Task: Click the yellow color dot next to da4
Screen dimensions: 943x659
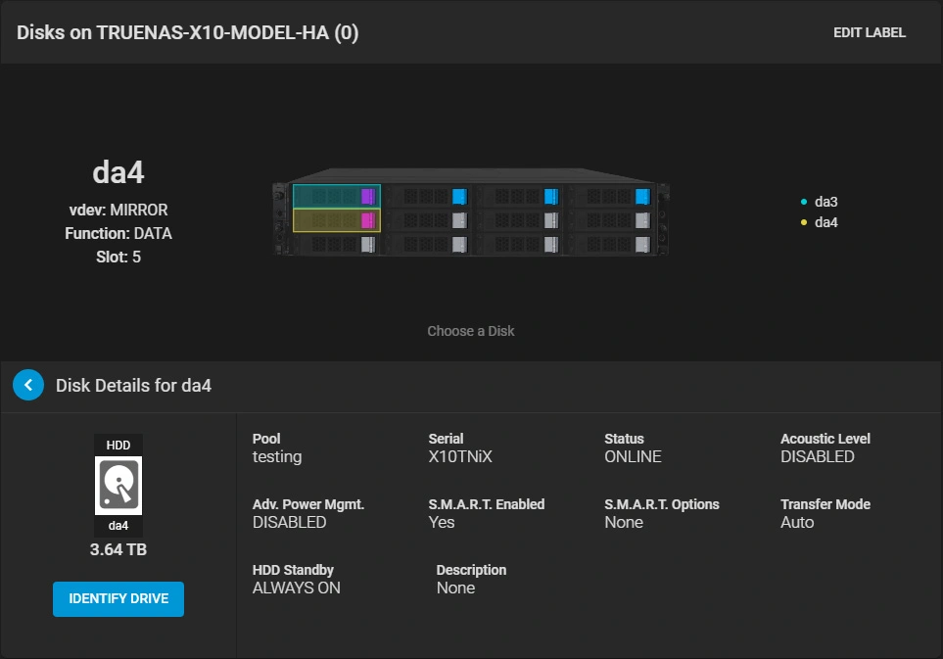Action: (x=804, y=222)
